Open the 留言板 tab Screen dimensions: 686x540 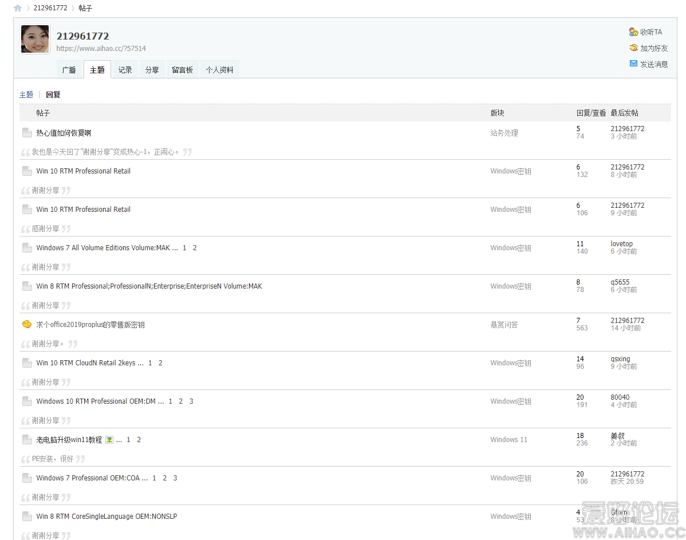[x=182, y=70]
